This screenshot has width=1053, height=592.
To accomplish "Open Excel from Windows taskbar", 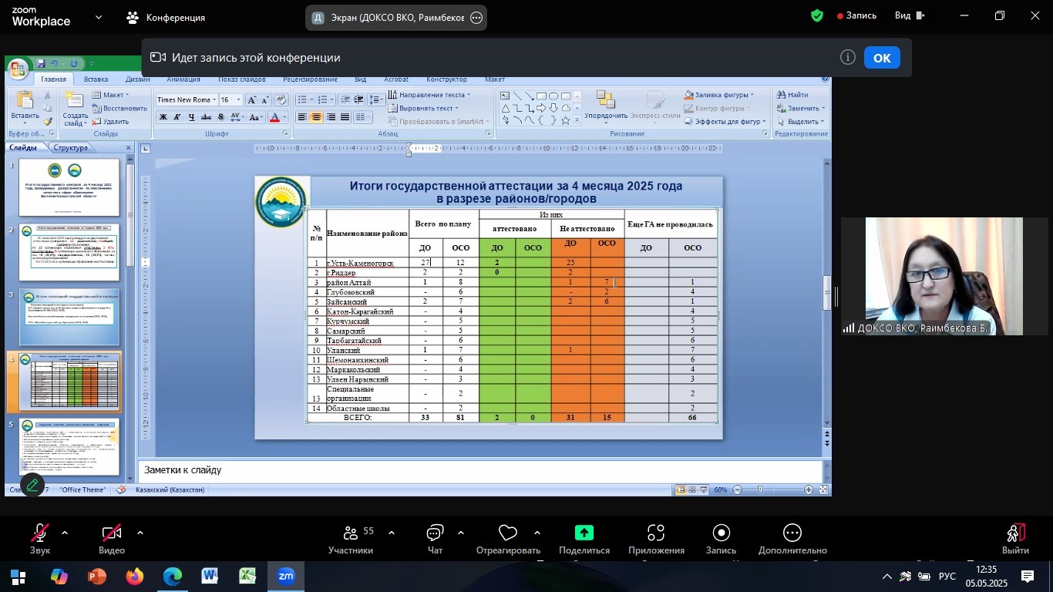I will [x=247, y=577].
